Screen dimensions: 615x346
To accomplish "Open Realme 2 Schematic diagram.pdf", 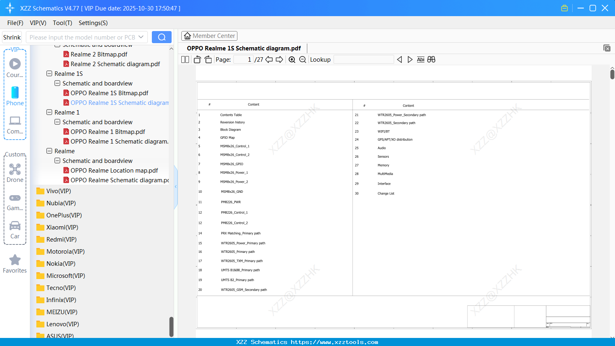I will [x=115, y=64].
